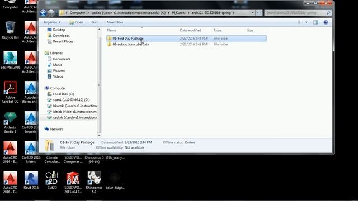The height and width of the screenshot is (201, 358).
Task: Launch the Civil 3D Imperial desktop shortcut
Action: coord(30,122)
